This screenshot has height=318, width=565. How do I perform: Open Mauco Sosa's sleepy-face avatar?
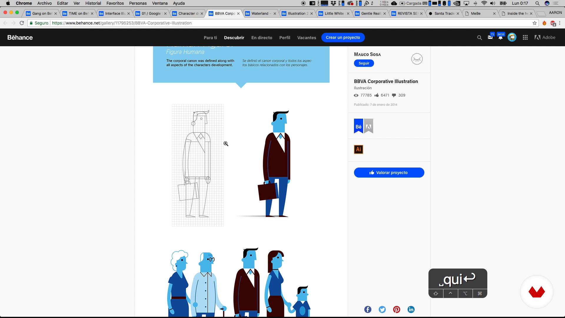click(417, 59)
